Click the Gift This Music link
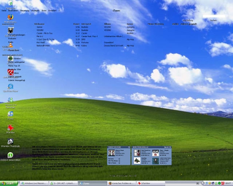The height and width of the screenshot is (186, 233). pyautogui.click(x=113, y=161)
